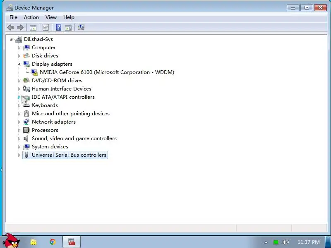Collapse the DiLshad-Sys root node

point(11,39)
